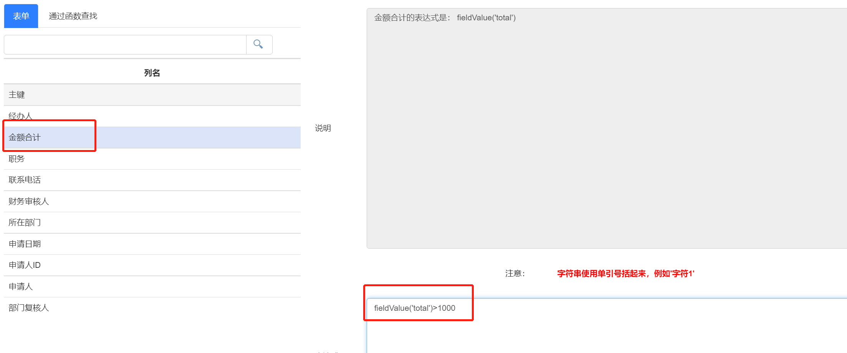Click the magnifier search icon
The width and height of the screenshot is (847, 353).
coord(259,45)
